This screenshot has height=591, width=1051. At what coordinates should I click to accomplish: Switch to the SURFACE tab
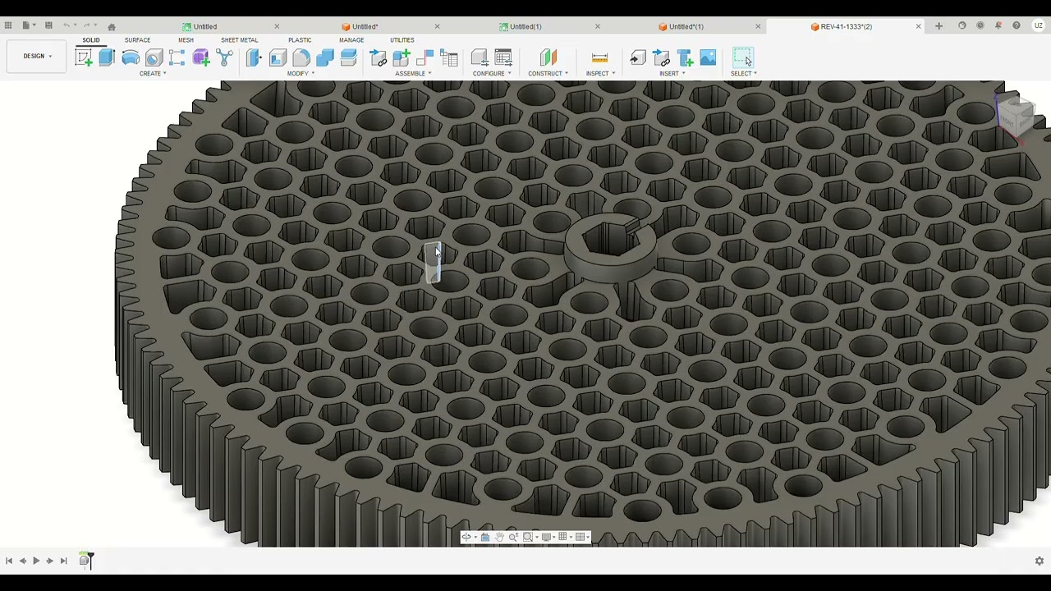pyautogui.click(x=137, y=40)
